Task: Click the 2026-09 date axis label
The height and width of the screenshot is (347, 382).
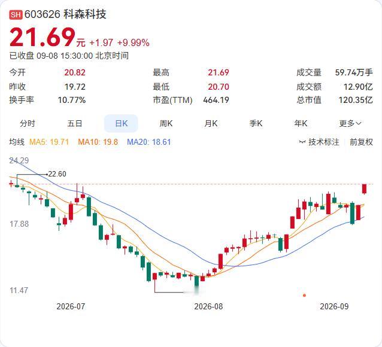Action: tap(334, 306)
